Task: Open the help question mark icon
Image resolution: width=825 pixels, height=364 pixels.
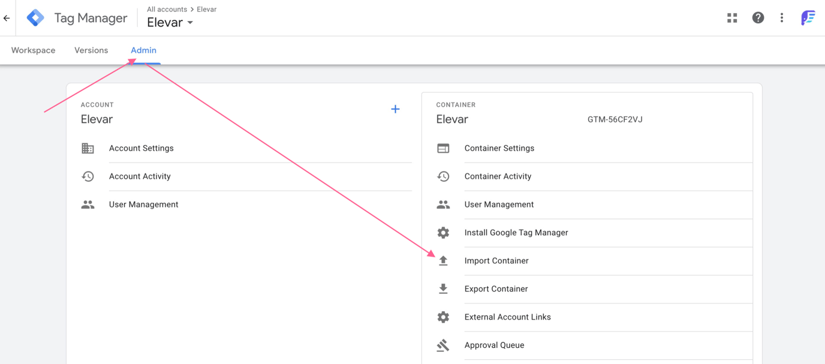Action: [758, 18]
